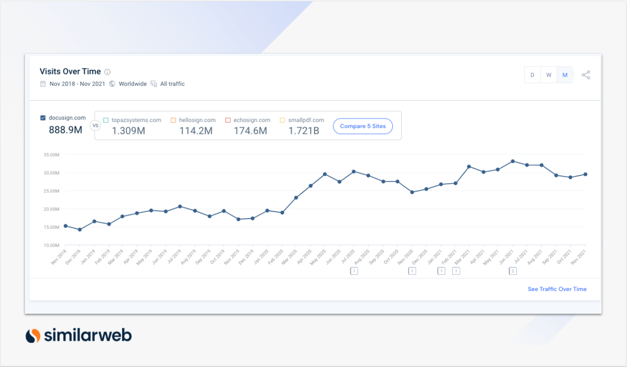Viewport: 627px width, 367px height.
Task: Enable the smallpdf.com comparison checkbox
Action: pos(282,120)
